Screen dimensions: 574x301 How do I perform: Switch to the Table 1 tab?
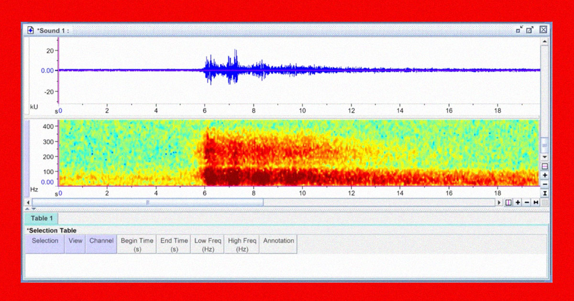coord(41,218)
